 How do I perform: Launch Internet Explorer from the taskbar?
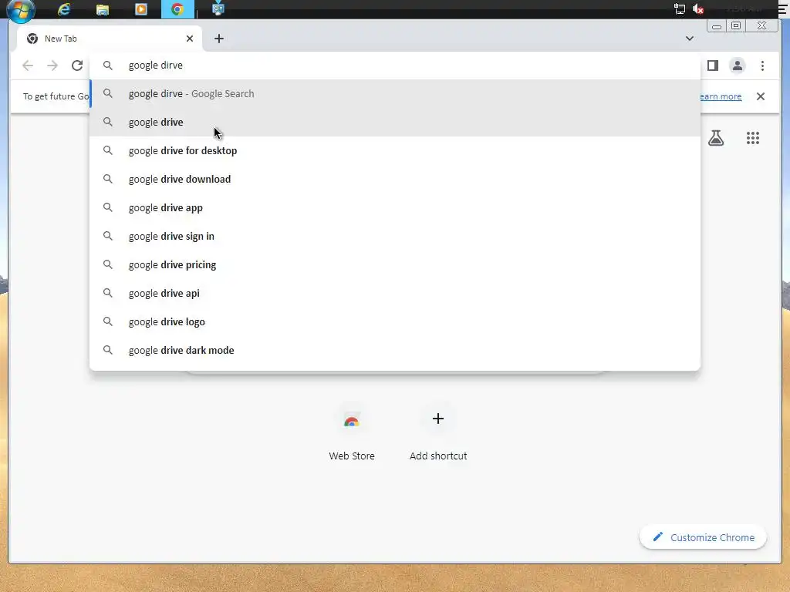64,9
